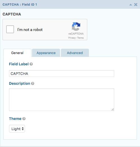Click the CAPTCHA : Field ID 1 header title

coord(20,5)
